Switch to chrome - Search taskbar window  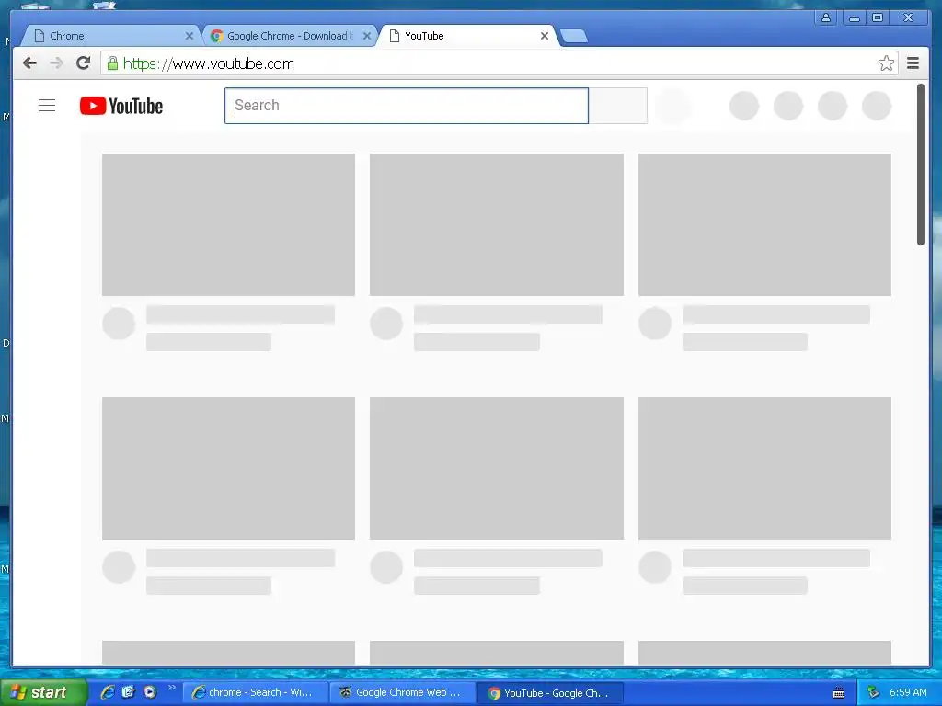point(256,693)
